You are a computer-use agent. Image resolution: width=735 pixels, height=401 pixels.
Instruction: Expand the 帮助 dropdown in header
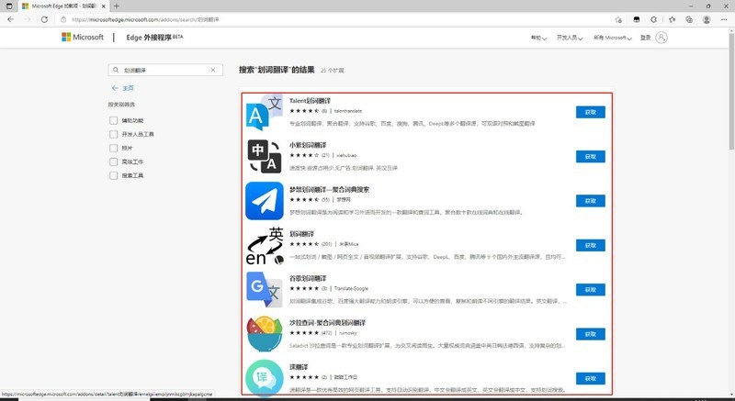tap(538, 38)
